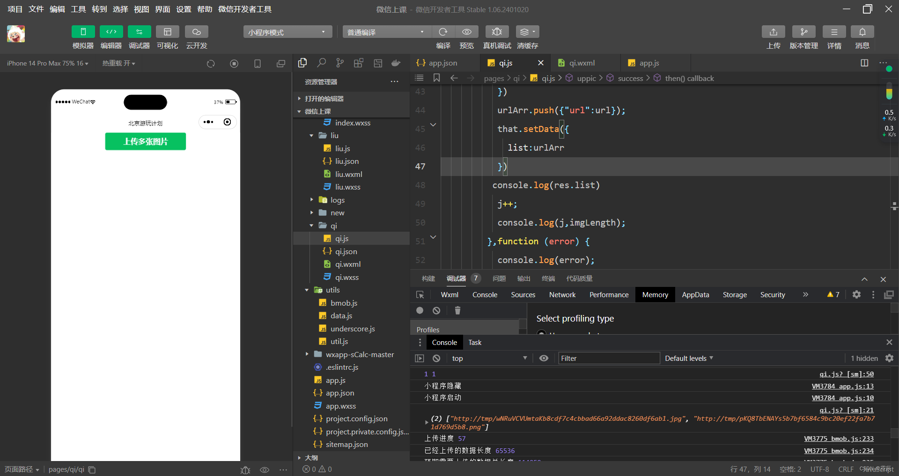The image size is (899, 476).
Task: Start recording with the profile record button
Action: click(420, 310)
